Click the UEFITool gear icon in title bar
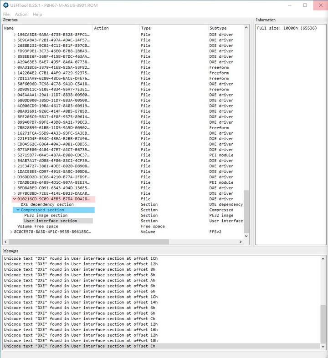Screen dimensions: 328x358 [5, 5]
